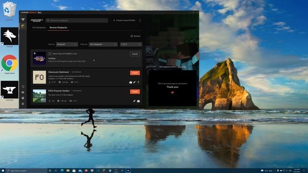
Task: Open the Sort by Featured dropdown
Action: [67, 45]
